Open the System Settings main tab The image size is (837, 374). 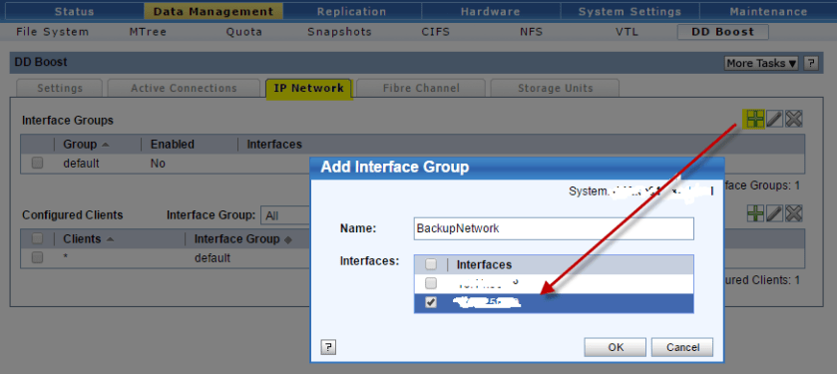629,11
